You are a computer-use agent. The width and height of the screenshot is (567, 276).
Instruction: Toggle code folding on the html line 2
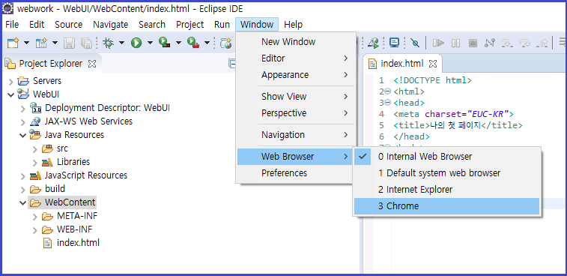(387, 91)
